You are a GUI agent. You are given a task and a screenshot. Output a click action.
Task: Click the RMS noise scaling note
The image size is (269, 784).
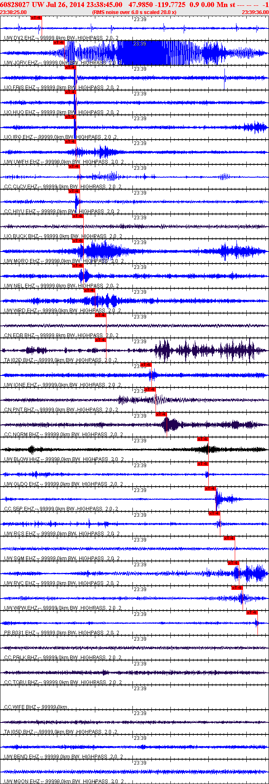(x=134, y=12)
